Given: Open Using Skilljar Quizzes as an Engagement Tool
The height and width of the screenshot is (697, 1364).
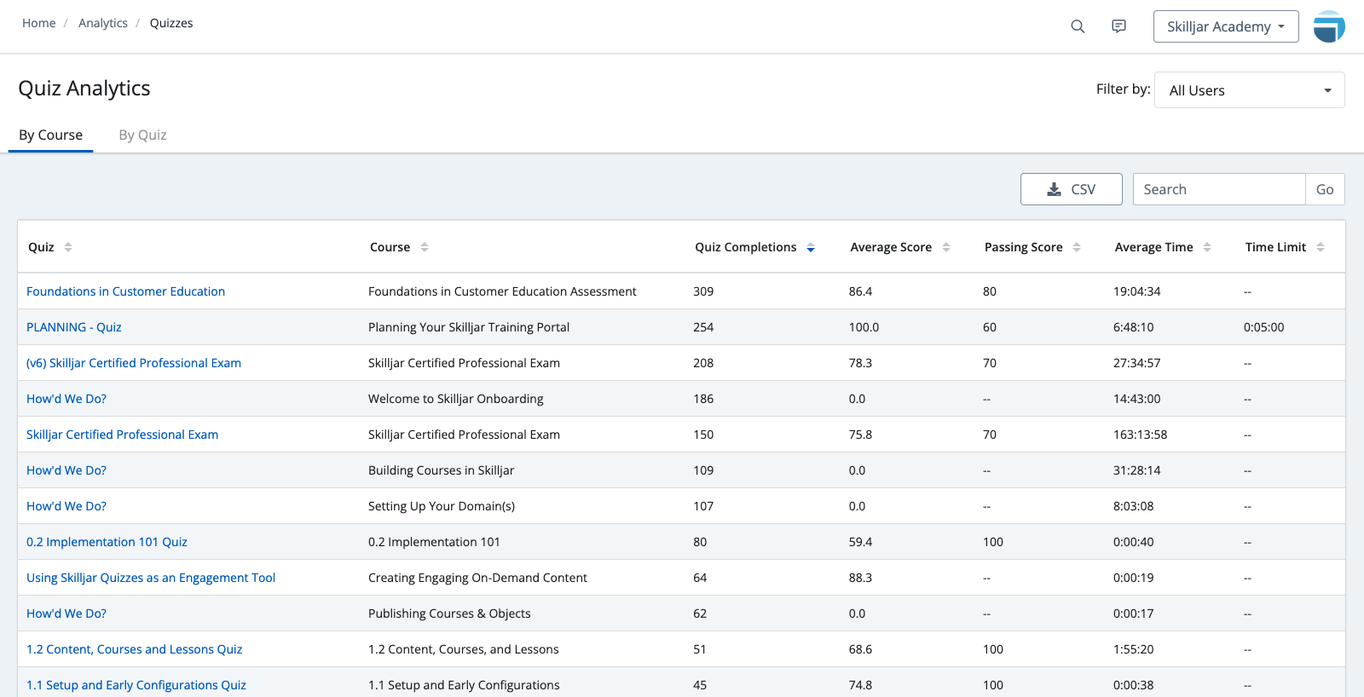Looking at the screenshot, I should [x=151, y=578].
